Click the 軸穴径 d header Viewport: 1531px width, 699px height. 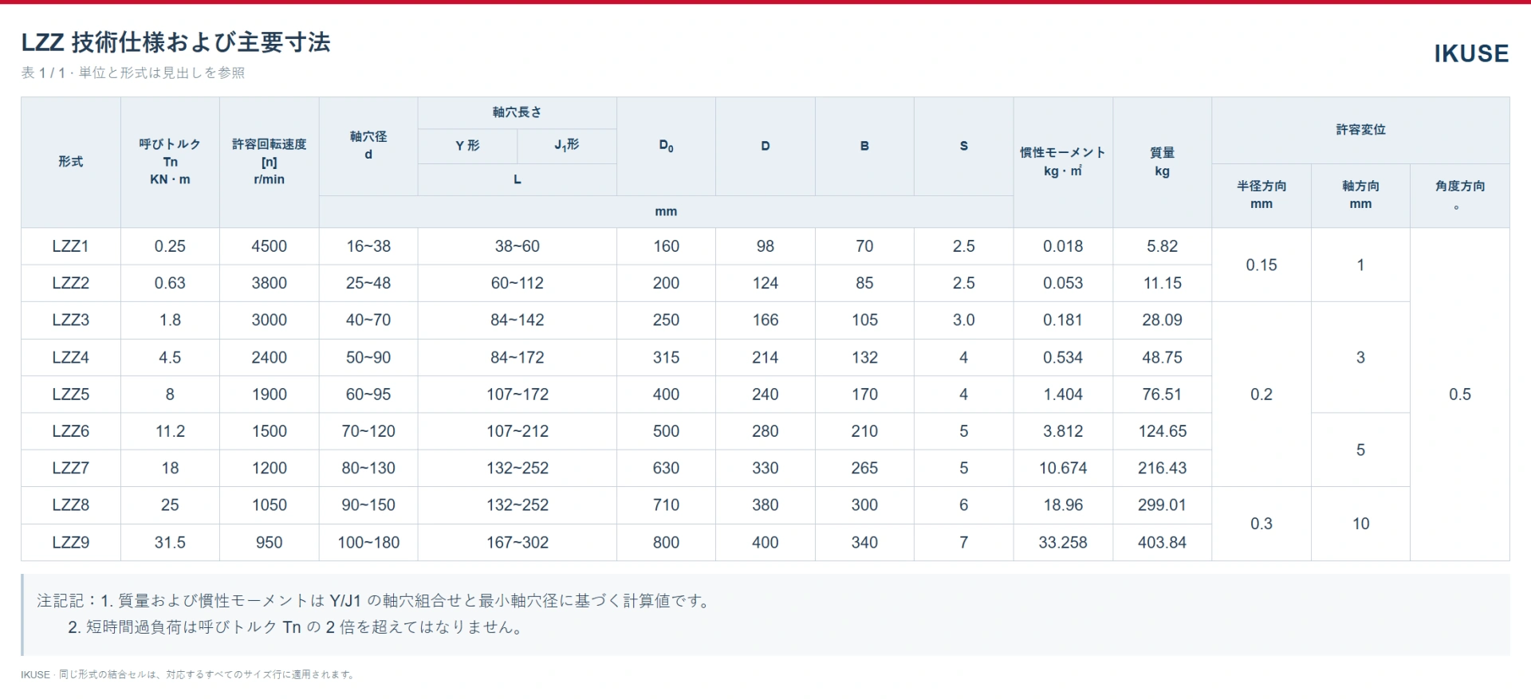pos(368,146)
